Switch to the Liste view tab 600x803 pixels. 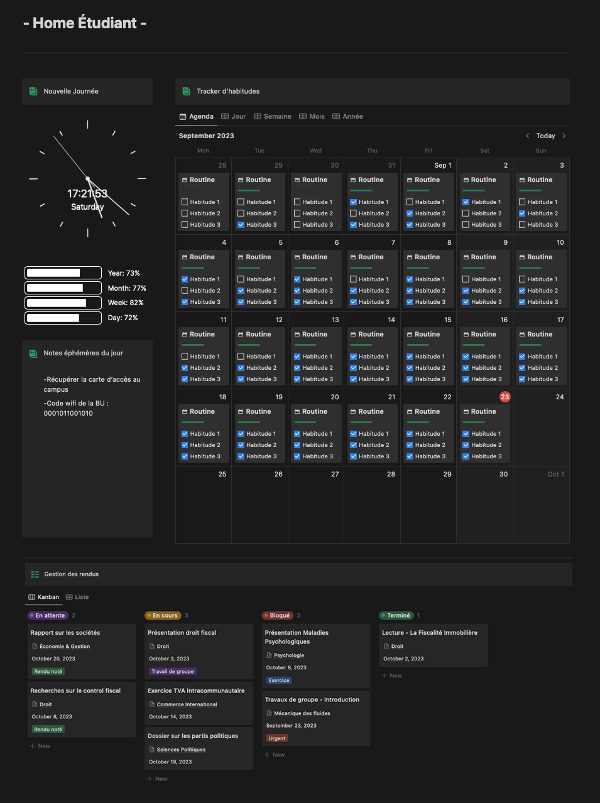click(77, 597)
